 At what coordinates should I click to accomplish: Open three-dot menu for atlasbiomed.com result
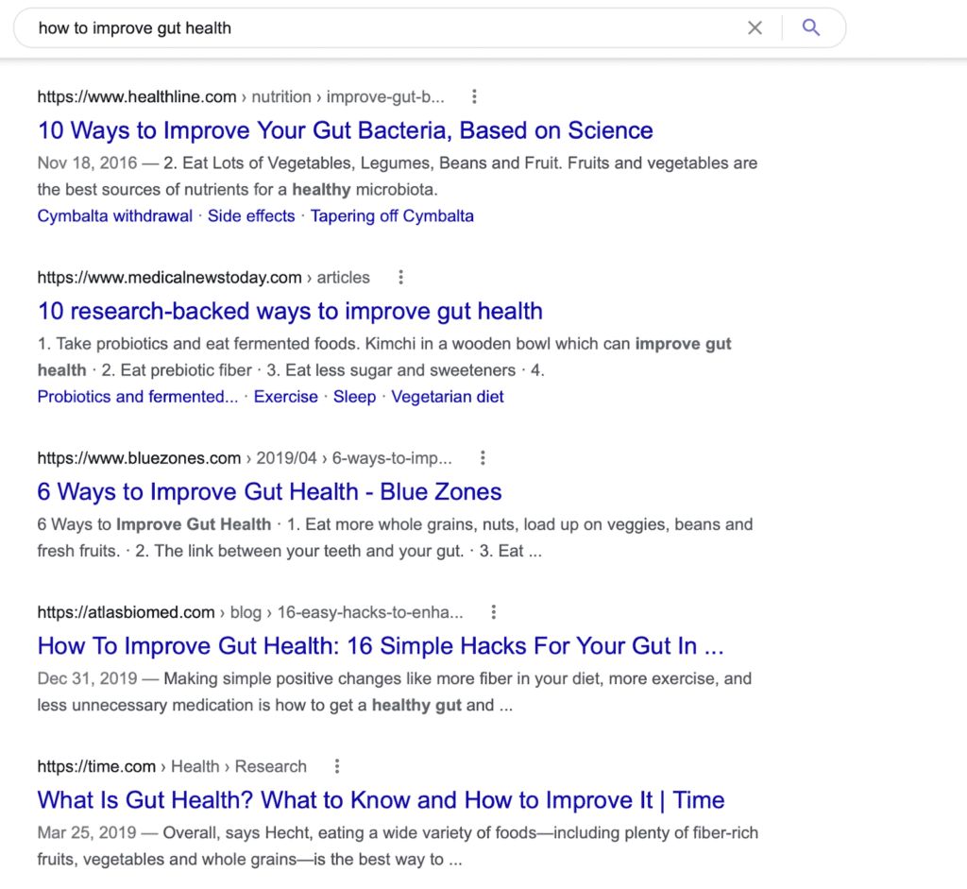pos(493,612)
